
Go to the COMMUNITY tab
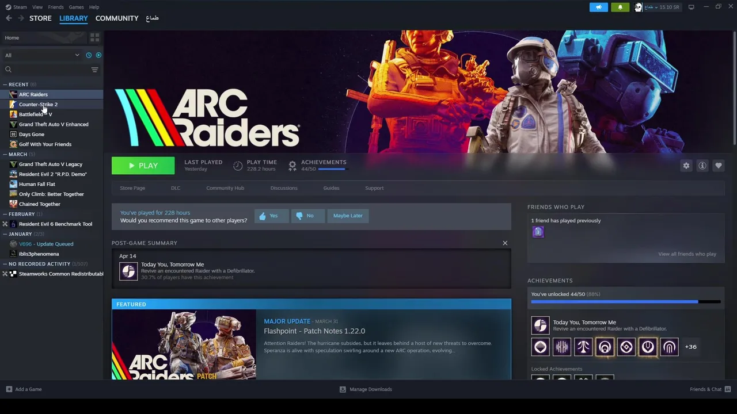point(117,18)
